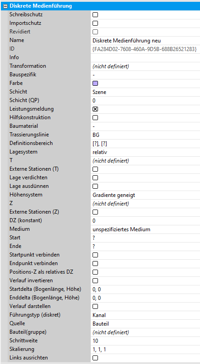200x364 pixels.
Task: Enable Externe Stationen (T) checkbox
Action: [x=95, y=169]
